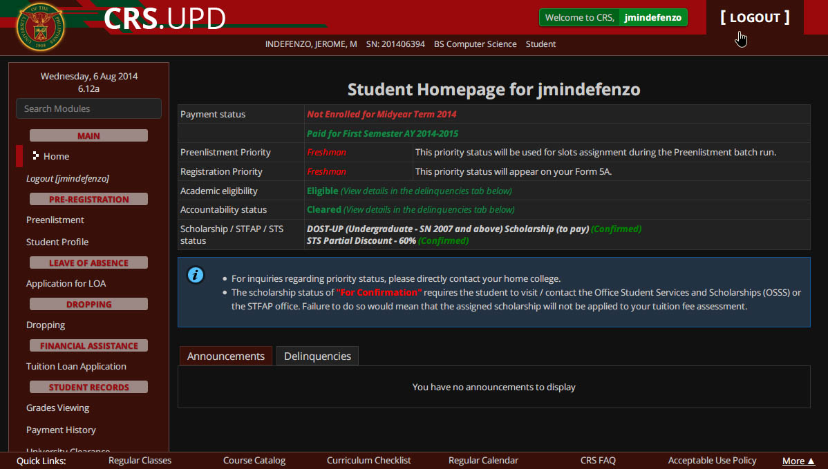Collapse the STUDENT RECORDS section header

click(88, 387)
